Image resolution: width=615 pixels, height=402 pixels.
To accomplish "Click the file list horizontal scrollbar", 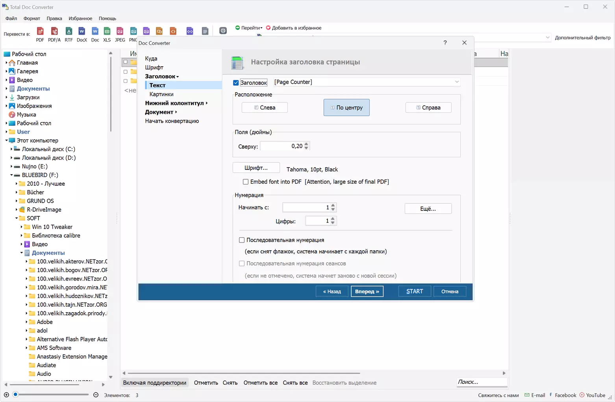I will tap(244, 373).
